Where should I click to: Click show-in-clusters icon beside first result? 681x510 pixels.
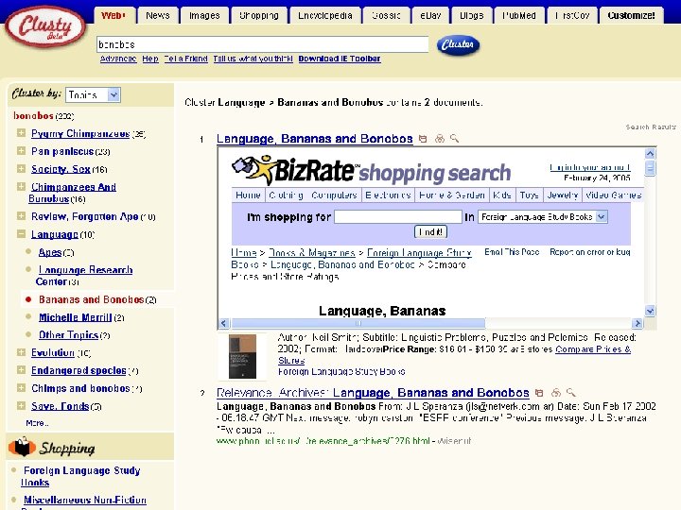(440, 139)
